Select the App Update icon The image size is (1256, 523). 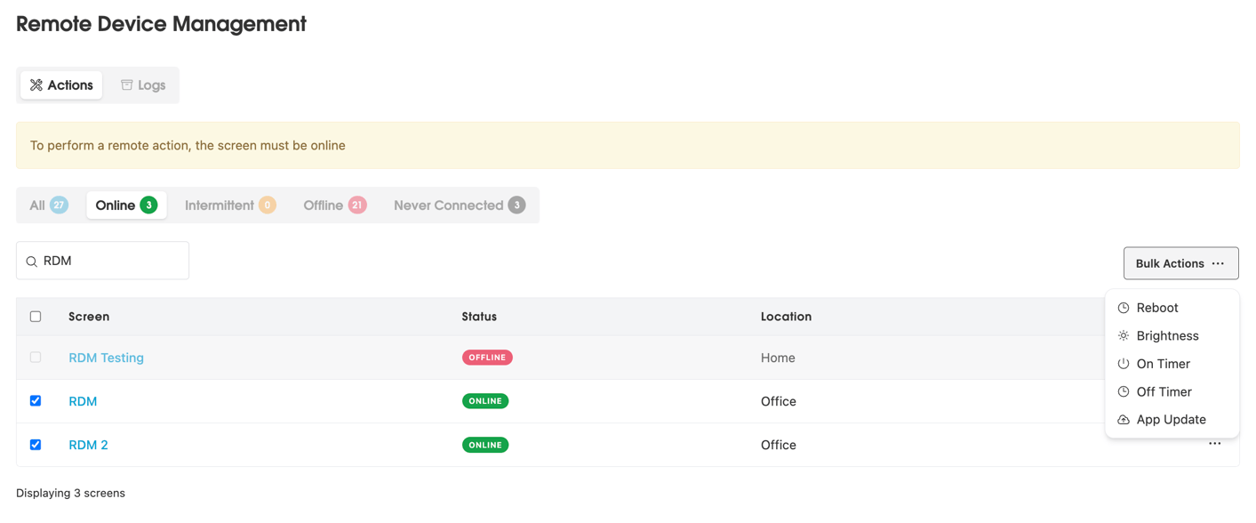point(1122,419)
